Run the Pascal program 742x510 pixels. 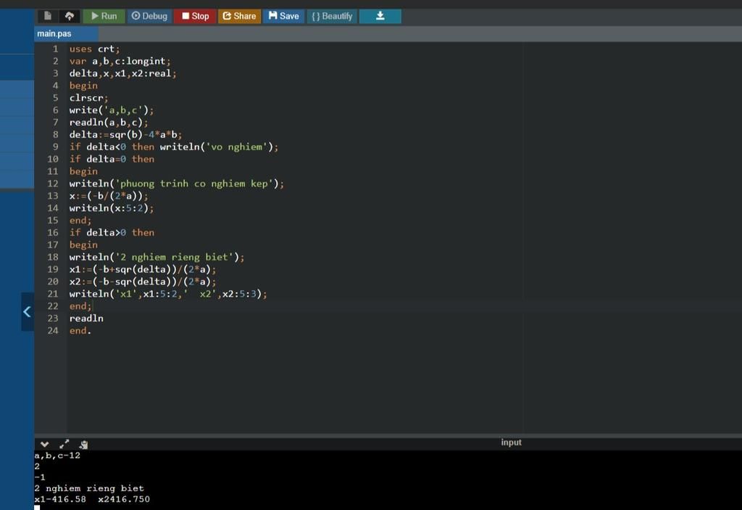(104, 16)
